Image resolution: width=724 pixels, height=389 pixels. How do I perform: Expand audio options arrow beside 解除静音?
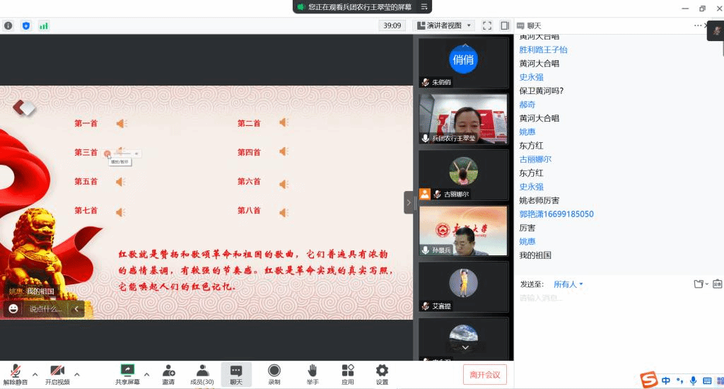coord(35,374)
